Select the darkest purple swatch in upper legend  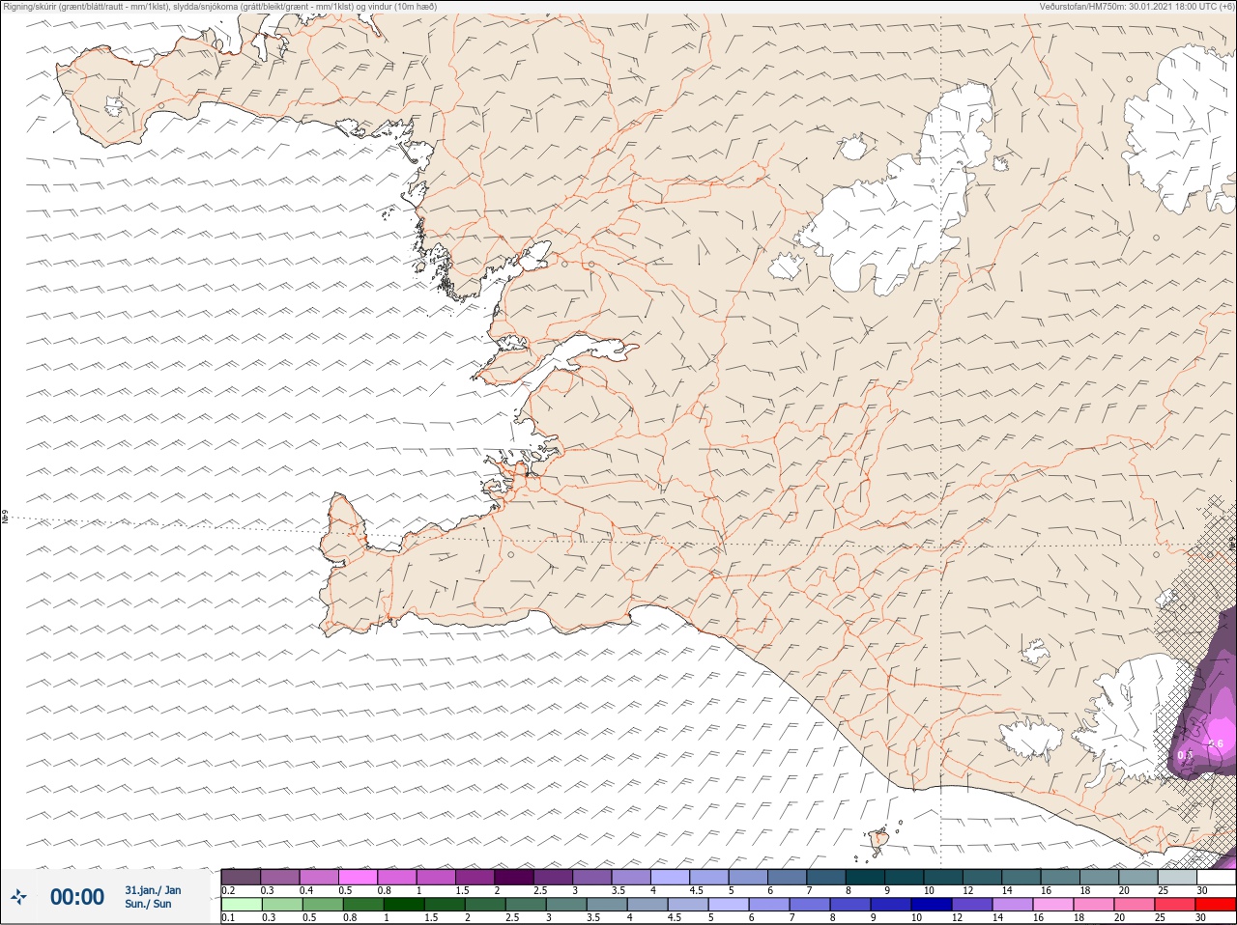514,877
